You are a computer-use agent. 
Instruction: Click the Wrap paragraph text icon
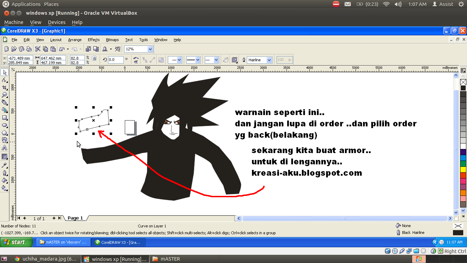point(235,60)
